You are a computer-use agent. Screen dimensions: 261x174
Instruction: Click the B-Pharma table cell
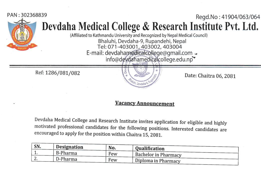(67, 153)
